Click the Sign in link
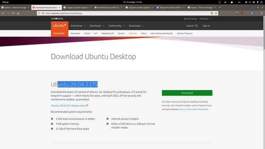 (206, 26)
